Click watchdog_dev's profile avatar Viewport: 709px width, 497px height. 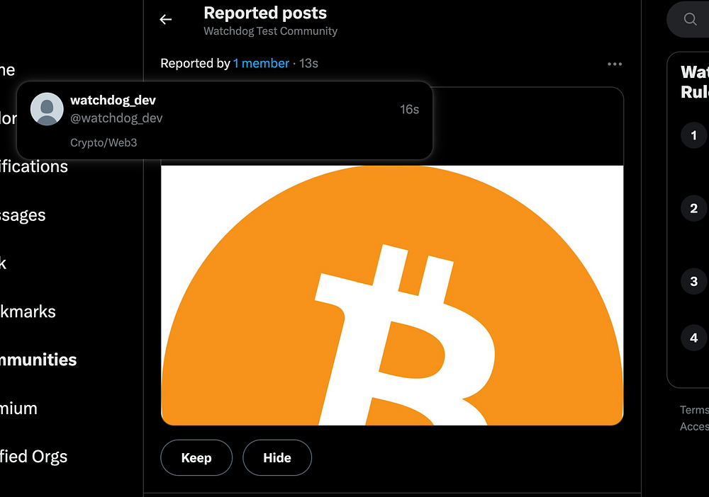coord(47,109)
